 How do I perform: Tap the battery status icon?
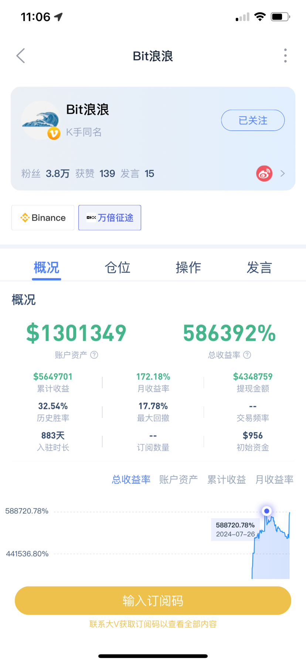pos(280,17)
